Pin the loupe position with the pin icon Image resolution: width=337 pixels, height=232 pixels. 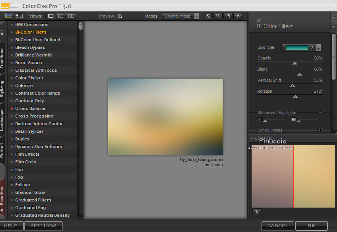coord(257,212)
